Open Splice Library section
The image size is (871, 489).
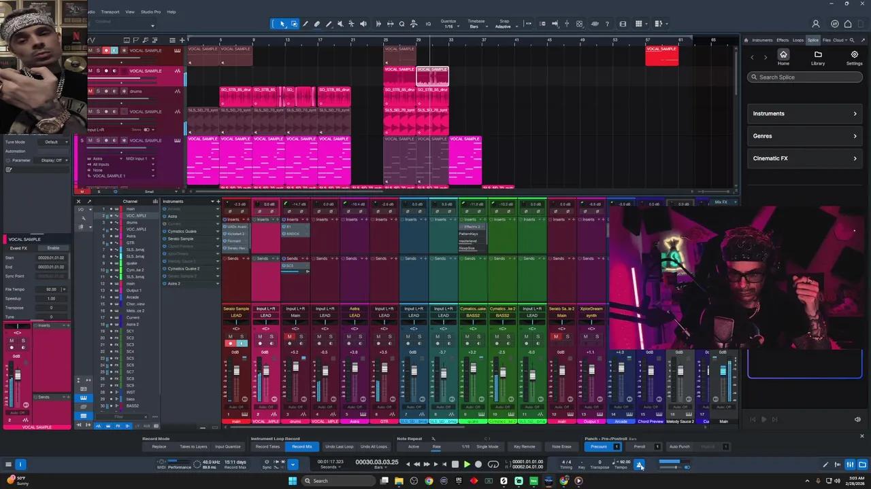pyautogui.click(x=818, y=58)
